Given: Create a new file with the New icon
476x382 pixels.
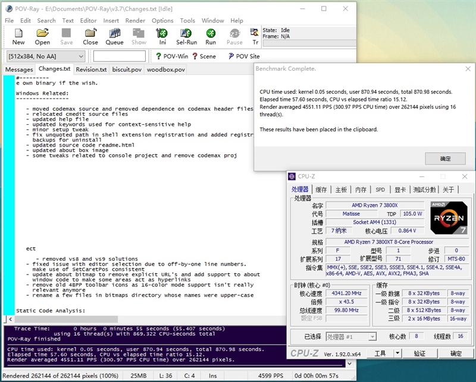Looking at the screenshot, I should coord(18,37).
